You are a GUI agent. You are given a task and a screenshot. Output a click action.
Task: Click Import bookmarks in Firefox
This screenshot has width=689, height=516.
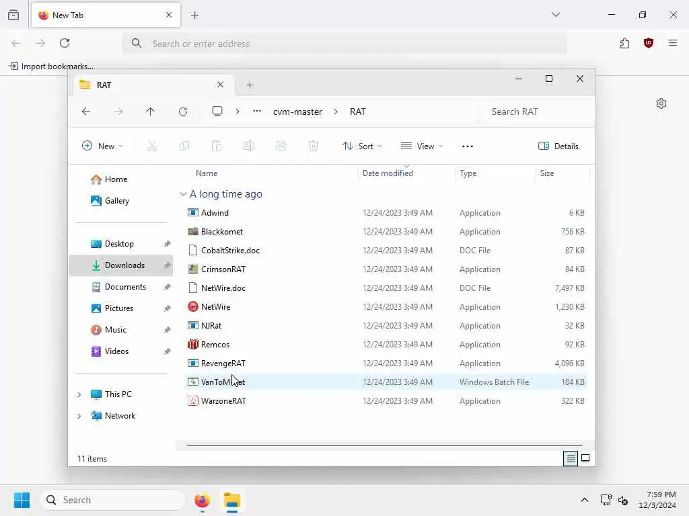(51, 67)
